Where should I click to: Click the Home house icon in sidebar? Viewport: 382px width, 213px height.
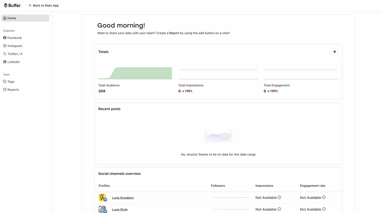pos(5,18)
